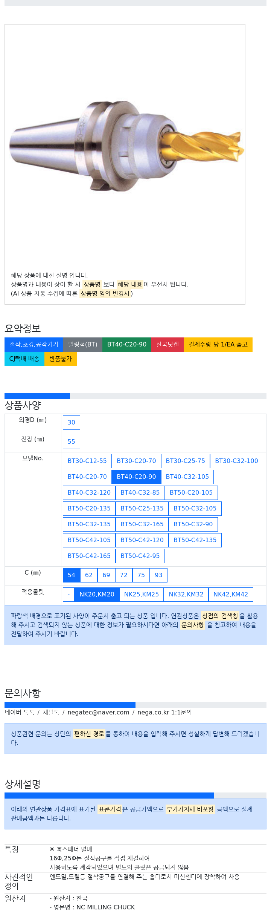Choose model BT50-C42-95
This screenshot has height=912, width=271.
(140, 556)
